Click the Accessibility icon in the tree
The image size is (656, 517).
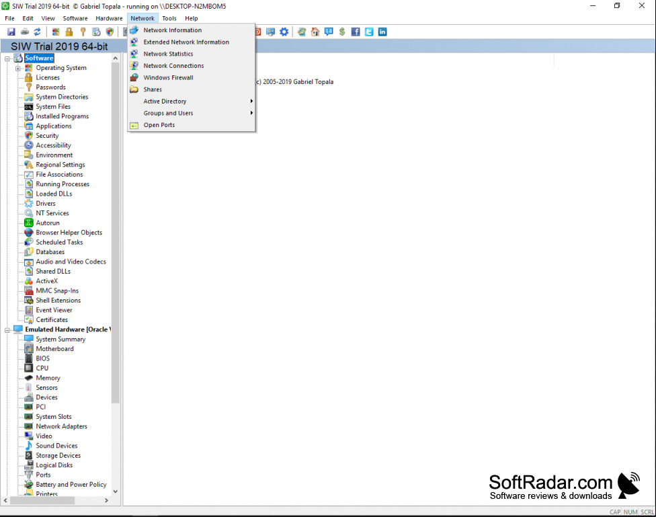pos(28,145)
